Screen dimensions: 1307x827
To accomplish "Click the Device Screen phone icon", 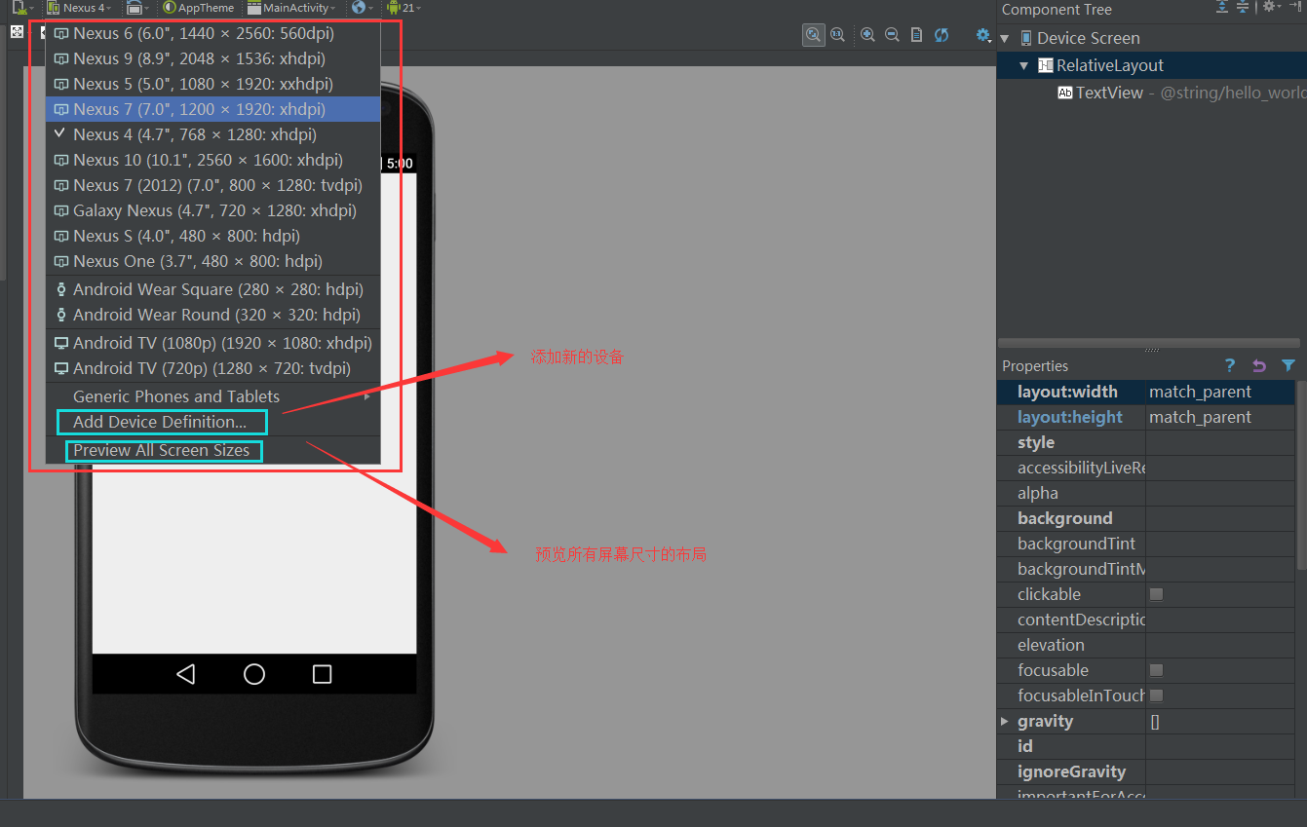I will pos(1026,38).
